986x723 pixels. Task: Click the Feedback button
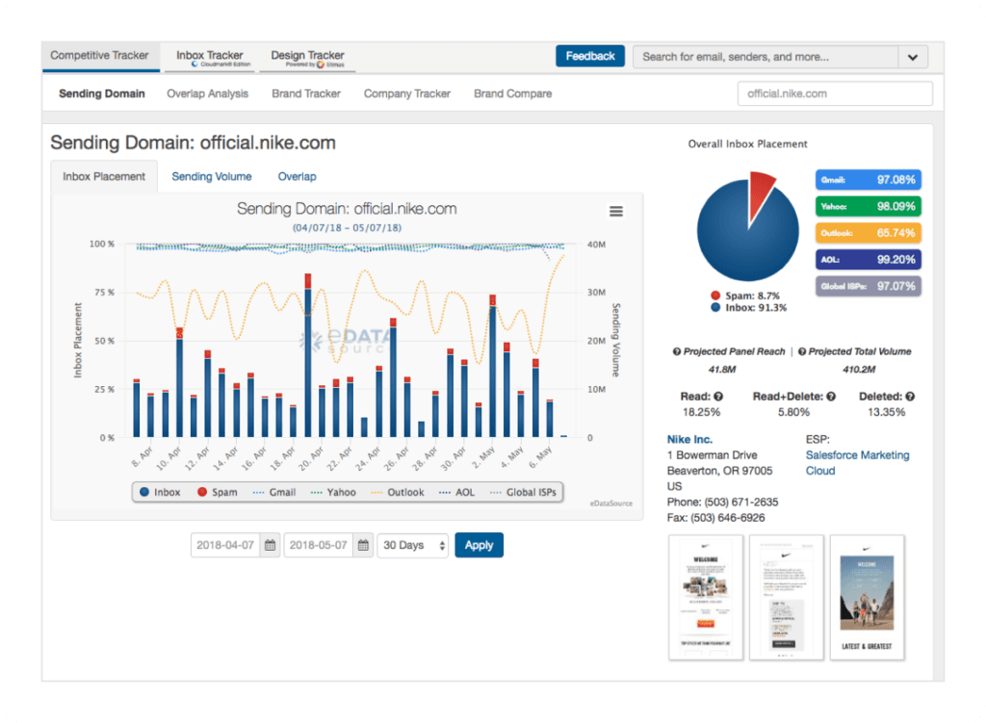590,57
